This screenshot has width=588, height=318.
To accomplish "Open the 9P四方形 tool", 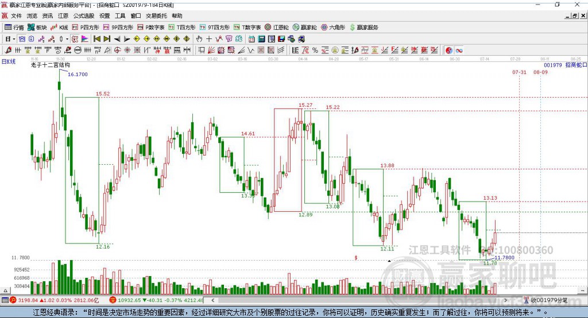I will [x=118, y=28].
